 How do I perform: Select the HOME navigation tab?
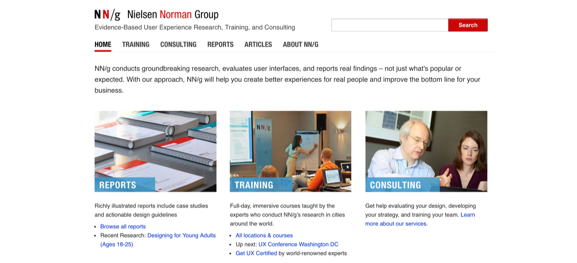pos(103,45)
